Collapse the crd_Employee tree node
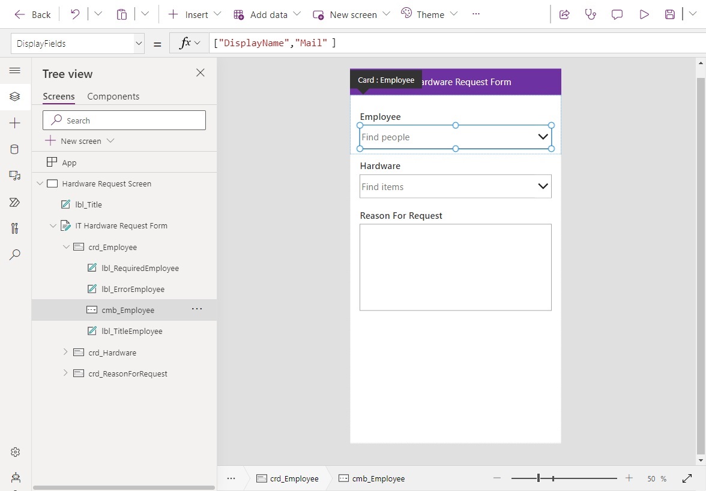This screenshot has height=491, width=706. click(x=66, y=246)
